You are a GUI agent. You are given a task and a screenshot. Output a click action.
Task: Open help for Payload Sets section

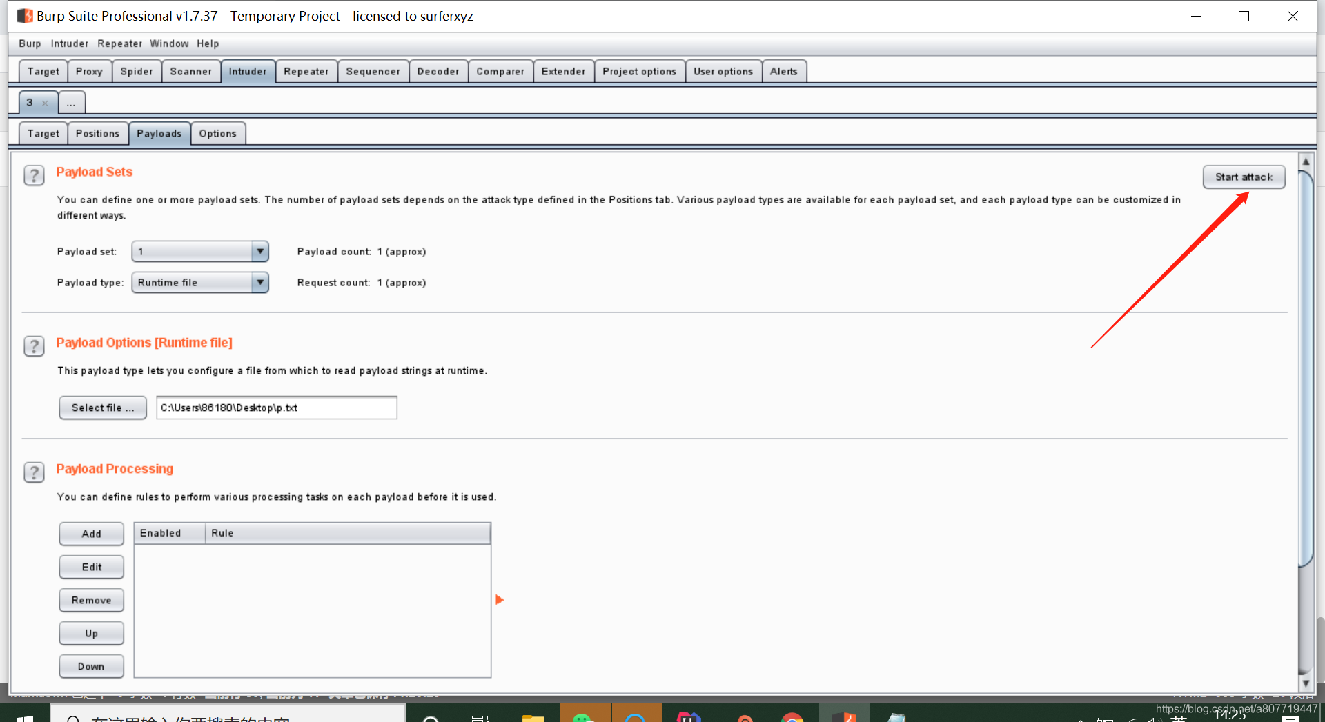[x=34, y=175]
